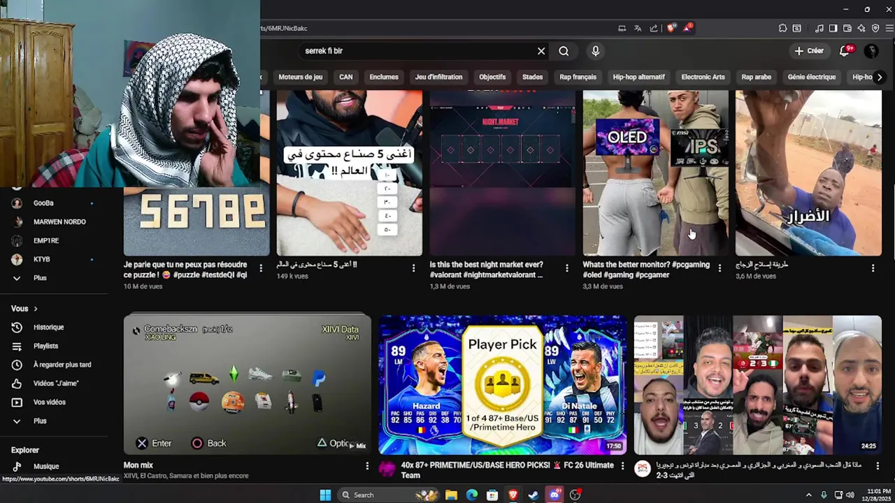
Task: Open Brave Rewards triangle icon
Action: [688, 28]
